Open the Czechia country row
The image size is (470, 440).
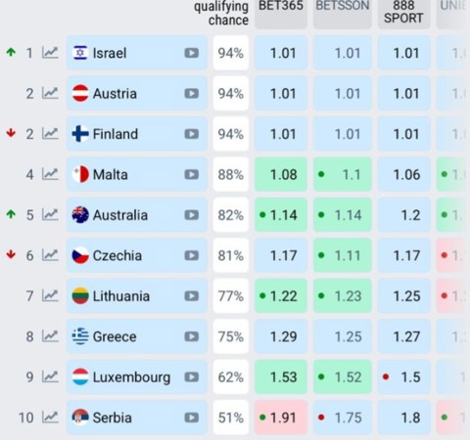click(137, 255)
